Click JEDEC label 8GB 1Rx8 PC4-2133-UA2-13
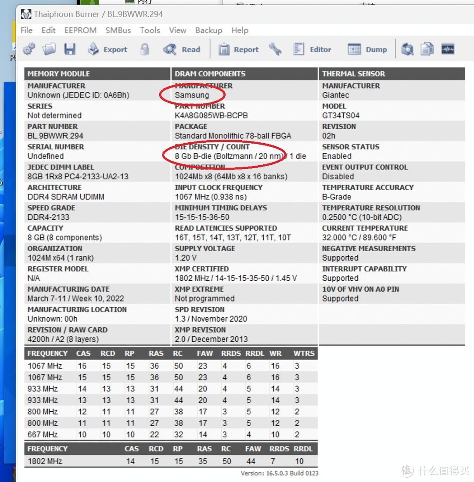This screenshot has height=482, width=474. click(x=78, y=177)
